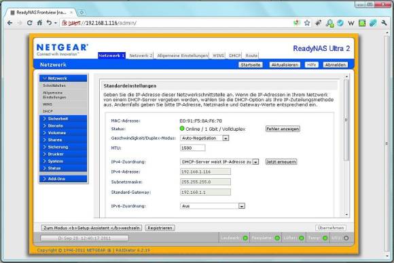394x263 pixels.
Task: Click the Registrieren button
Action: tap(160, 228)
